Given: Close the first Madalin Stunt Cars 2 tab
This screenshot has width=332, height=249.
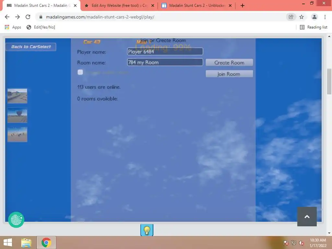Looking at the screenshot, I should [75, 6].
